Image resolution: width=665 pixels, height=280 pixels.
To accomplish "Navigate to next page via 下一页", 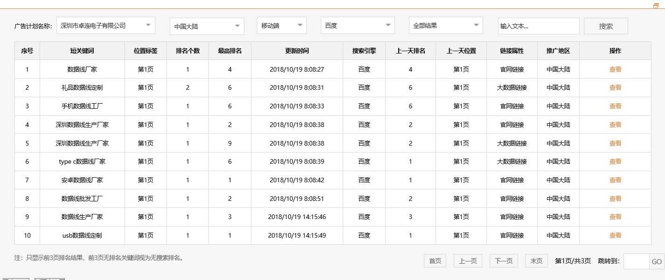I will click(x=503, y=260).
